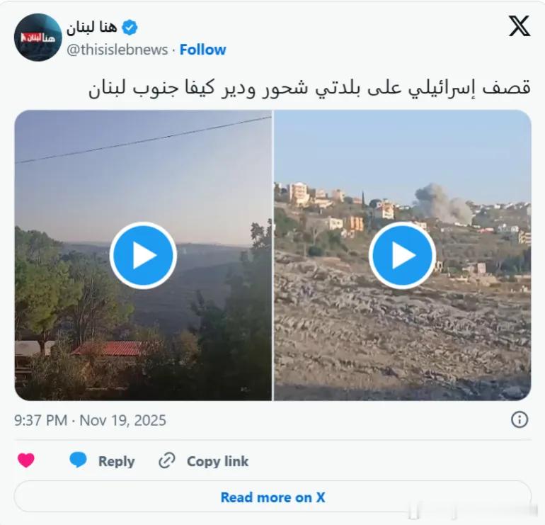Click the rocky hillside in the right thumbnail
Screen dimensions: 545x525
(x=402, y=339)
